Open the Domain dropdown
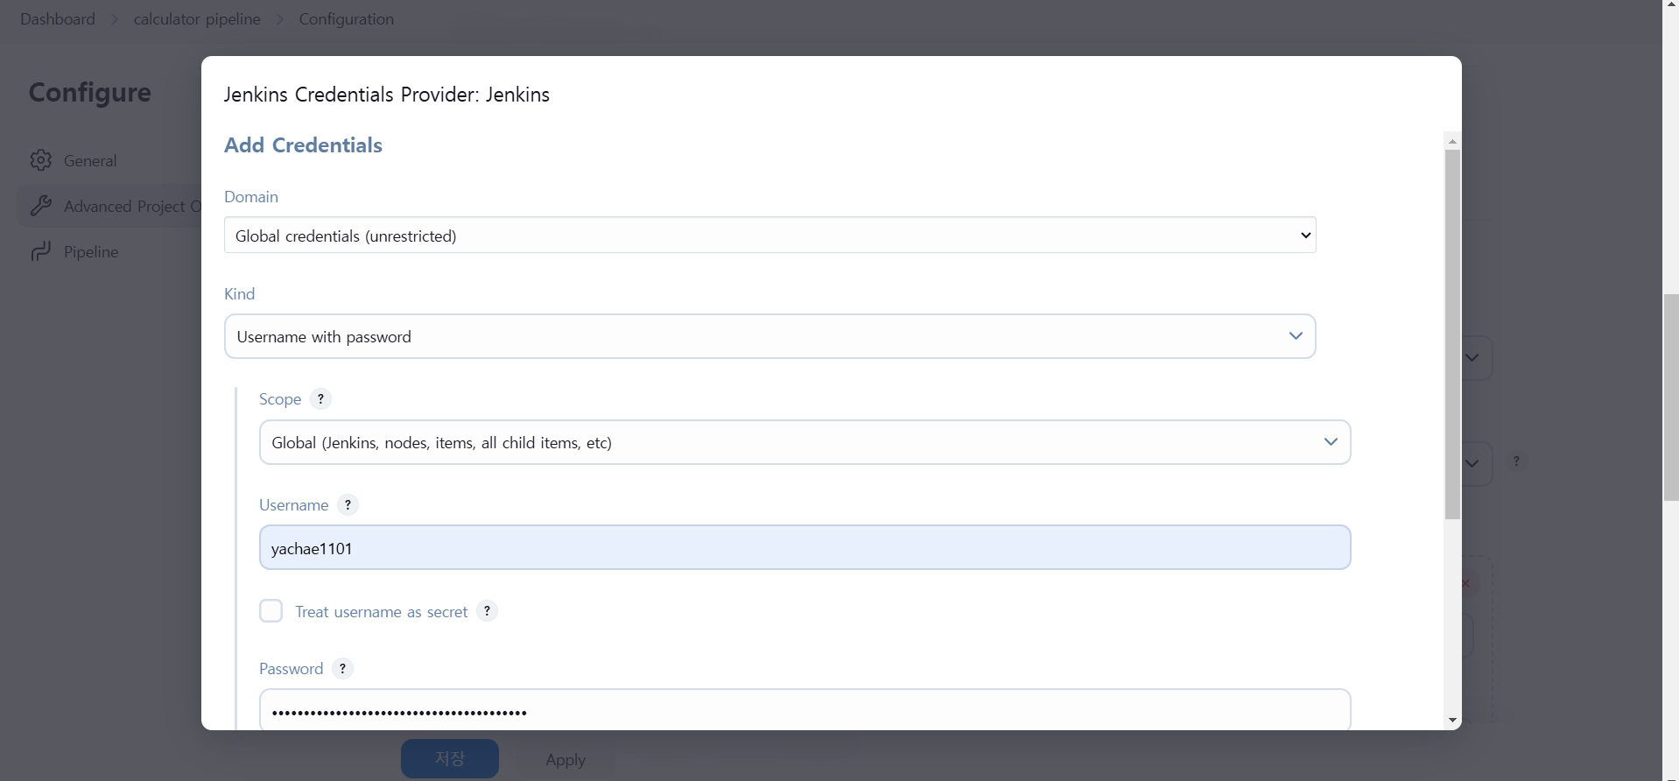This screenshot has height=781, width=1679. [x=770, y=235]
